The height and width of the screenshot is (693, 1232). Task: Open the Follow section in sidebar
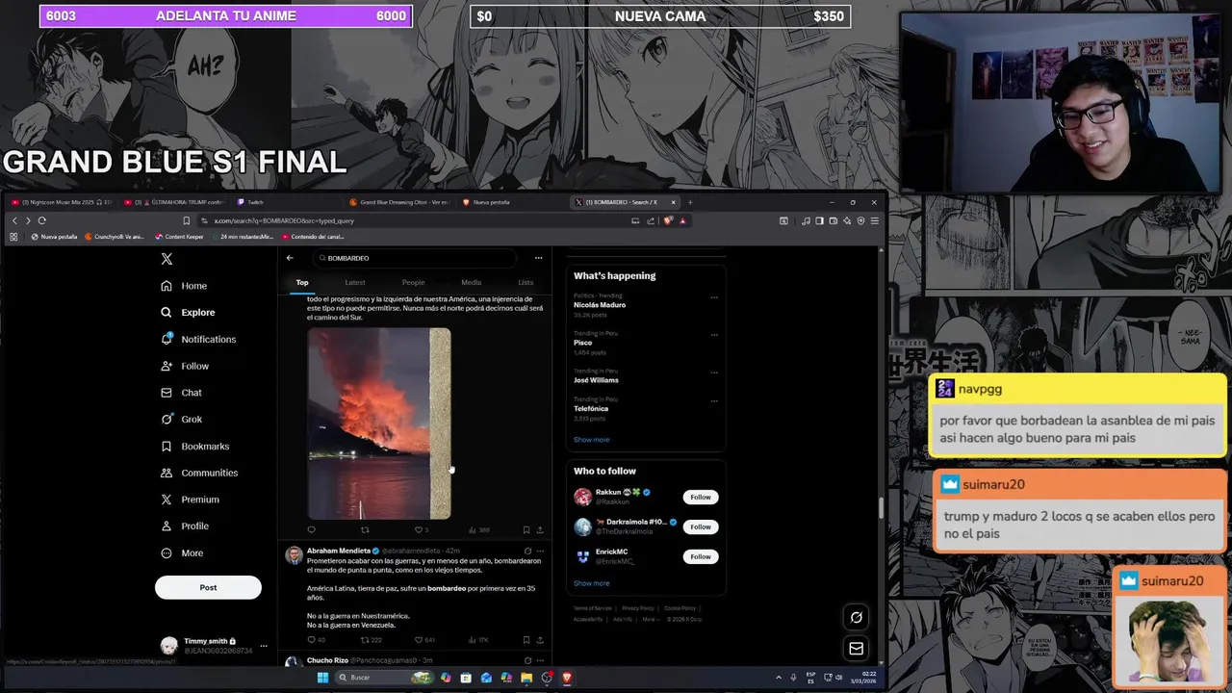[185, 366]
